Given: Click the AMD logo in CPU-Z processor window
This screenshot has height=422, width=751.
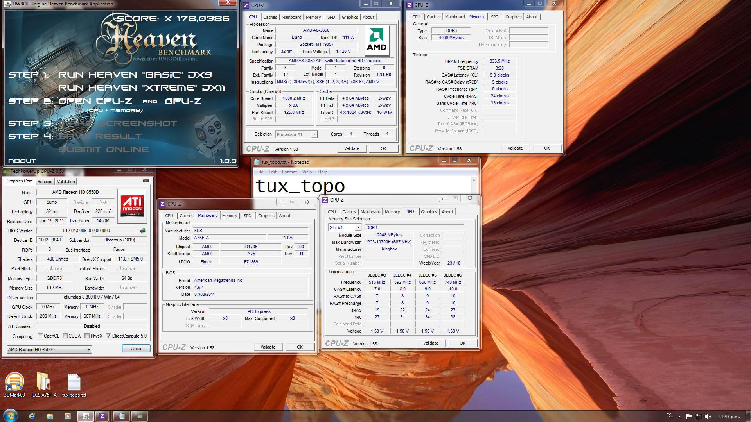Looking at the screenshot, I should tap(377, 41).
